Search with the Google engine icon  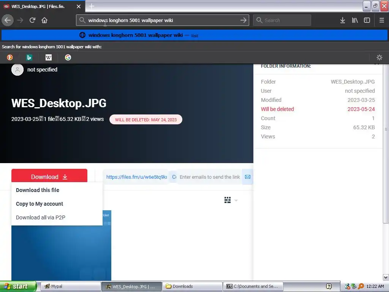(x=68, y=58)
